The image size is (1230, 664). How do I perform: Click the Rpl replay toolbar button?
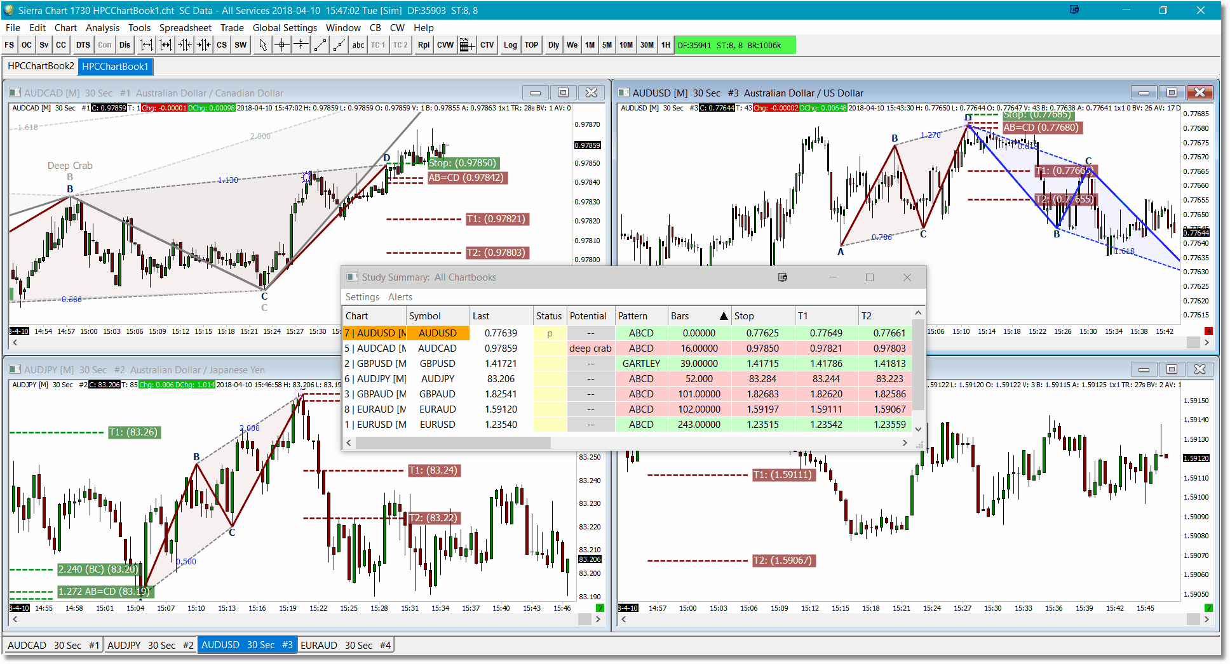click(424, 45)
